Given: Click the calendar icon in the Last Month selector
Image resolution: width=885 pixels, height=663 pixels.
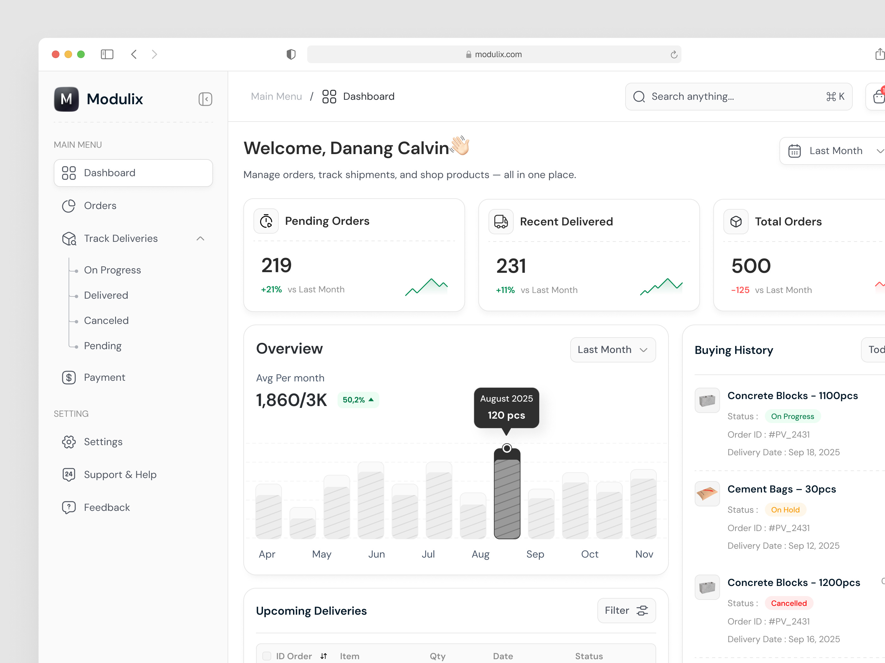Looking at the screenshot, I should pyautogui.click(x=795, y=151).
